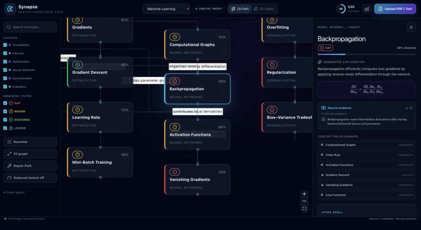Click the fullscreen fit icon below zoom

pos(304,208)
